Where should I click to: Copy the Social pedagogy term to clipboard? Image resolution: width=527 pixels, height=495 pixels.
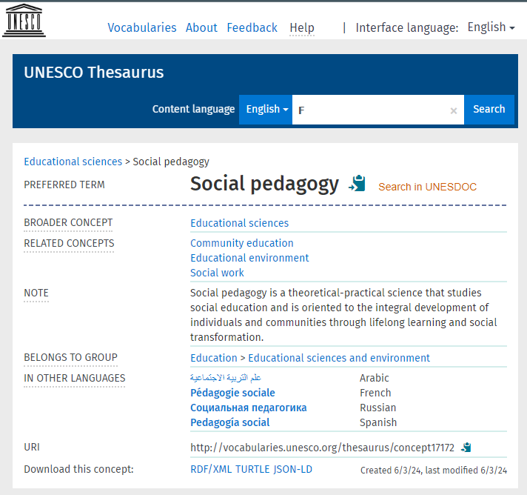(x=357, y=184)
